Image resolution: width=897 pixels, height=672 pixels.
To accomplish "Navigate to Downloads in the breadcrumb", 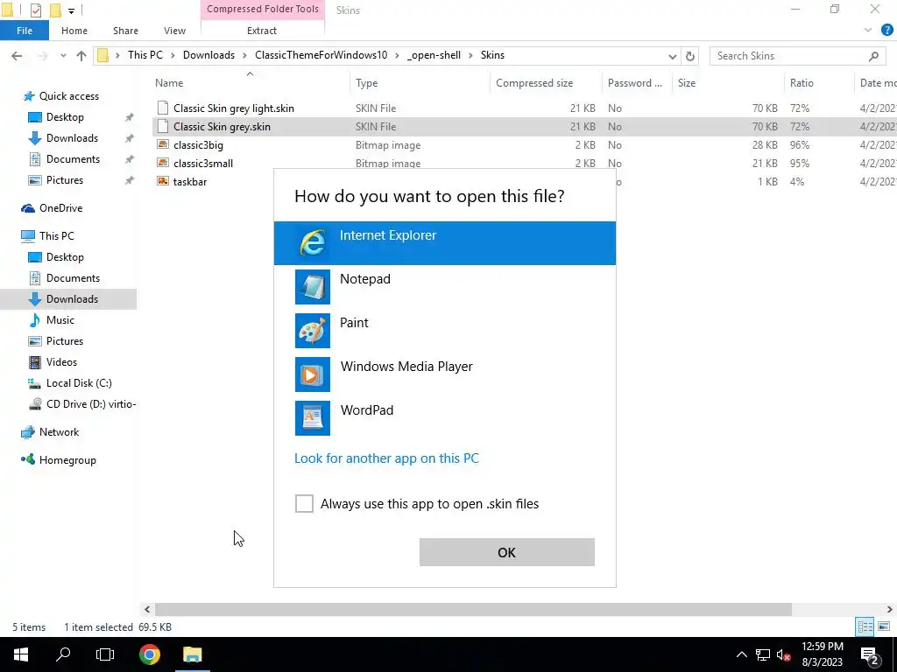I will (x=208, y=55).
